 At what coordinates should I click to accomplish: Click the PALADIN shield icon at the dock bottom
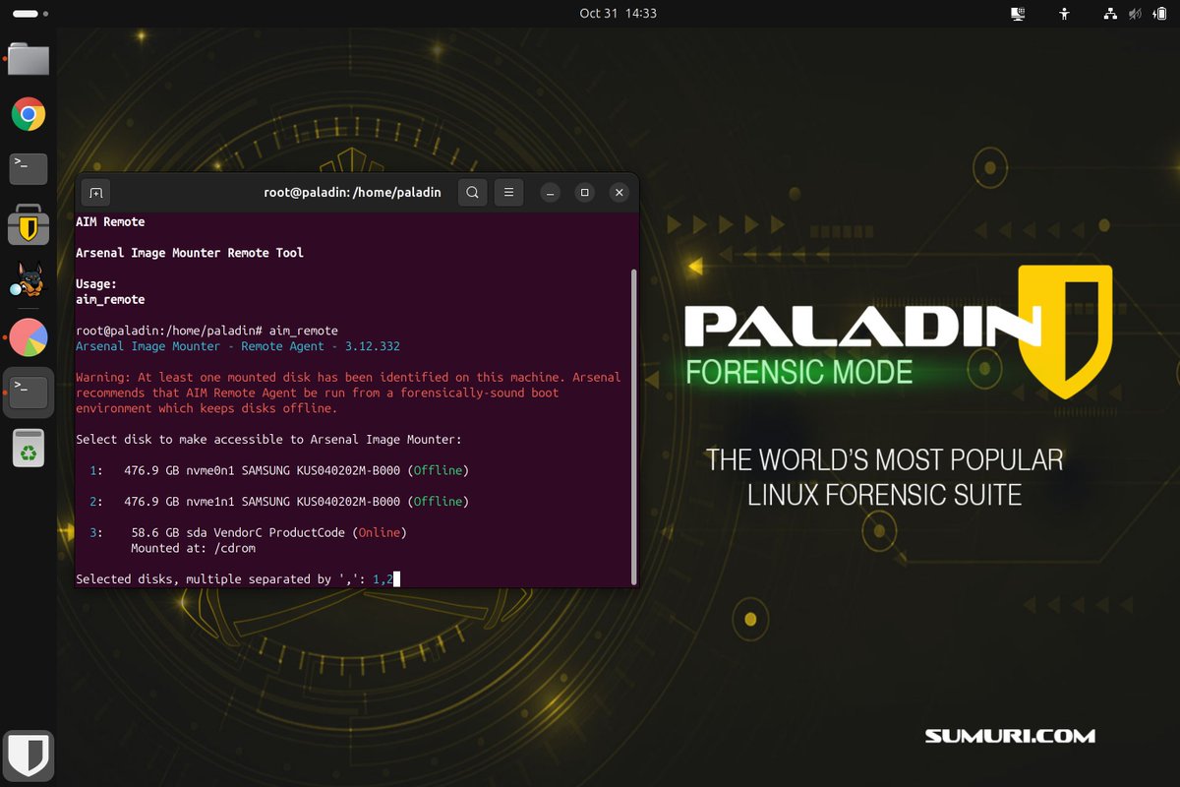tap(29, 757)
